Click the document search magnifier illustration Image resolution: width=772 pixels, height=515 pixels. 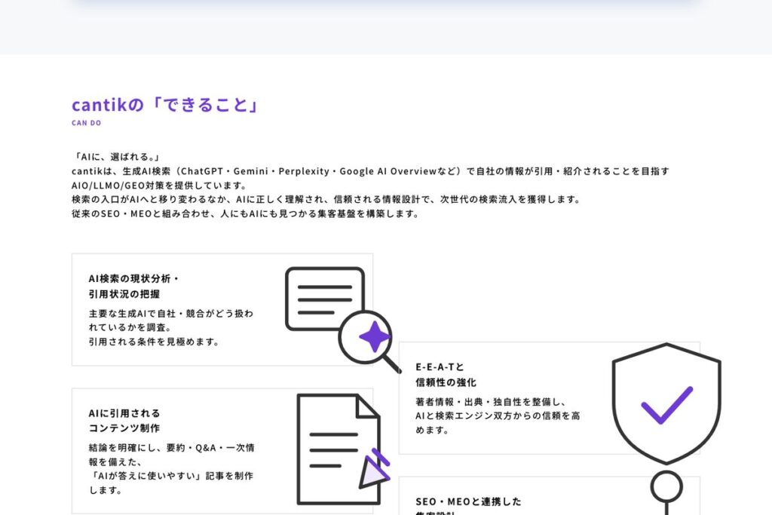tap(343, 320)
